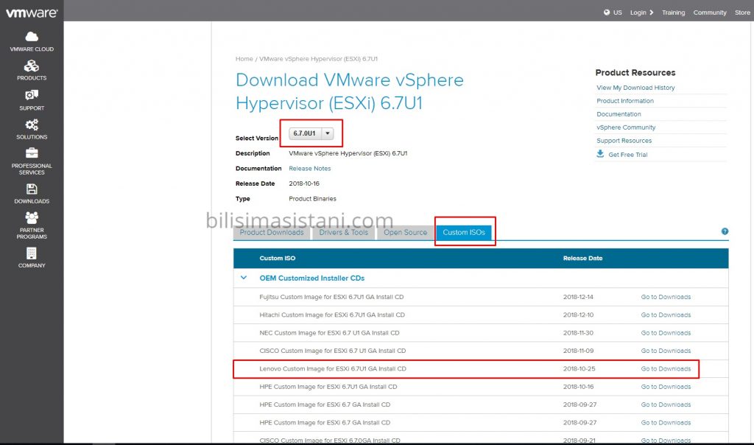The image size is (754, 445).
Task: Switch to the Product Downloads tab
Action: pyautogui.click(x=272, y=232)
